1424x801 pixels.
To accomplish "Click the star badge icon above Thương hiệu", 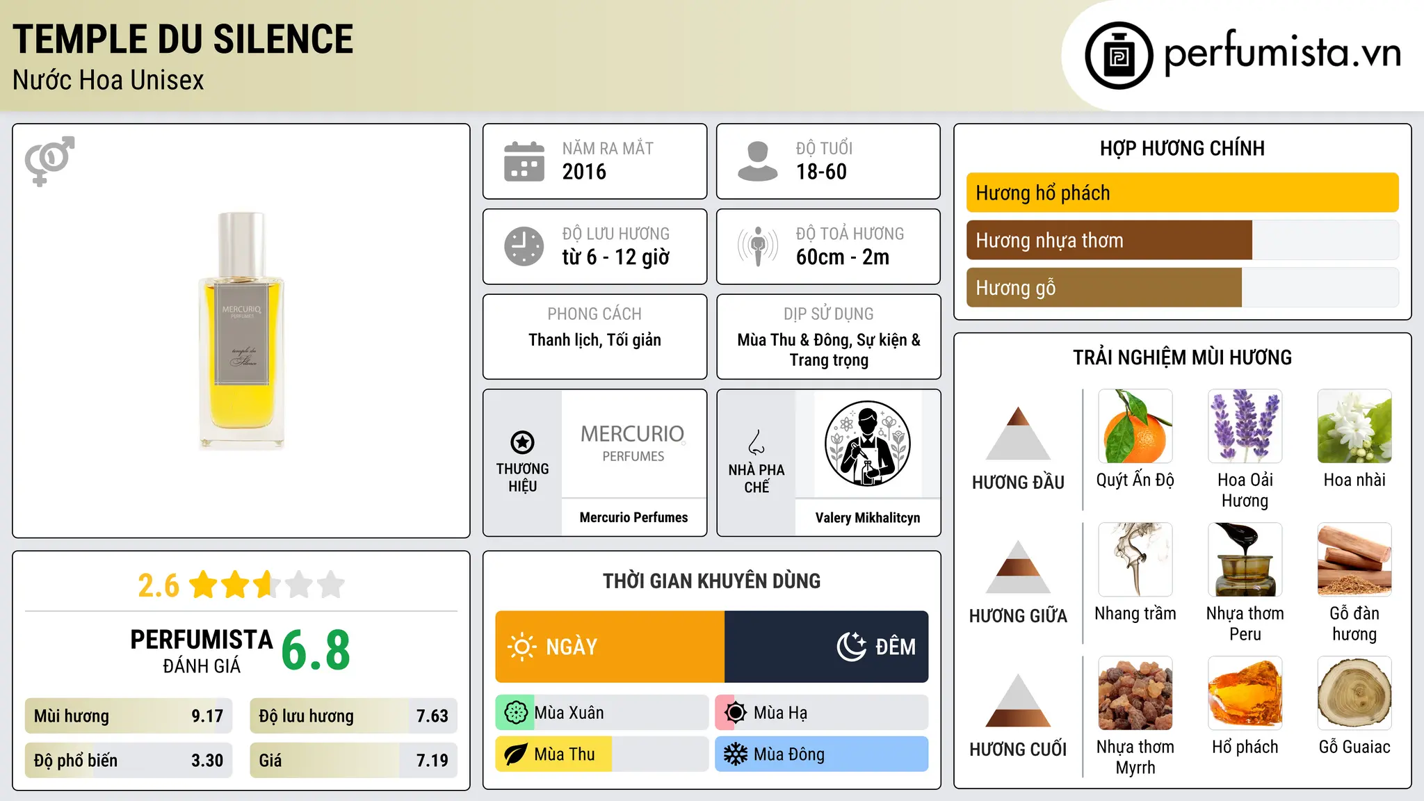I will (x=523, y=442).
